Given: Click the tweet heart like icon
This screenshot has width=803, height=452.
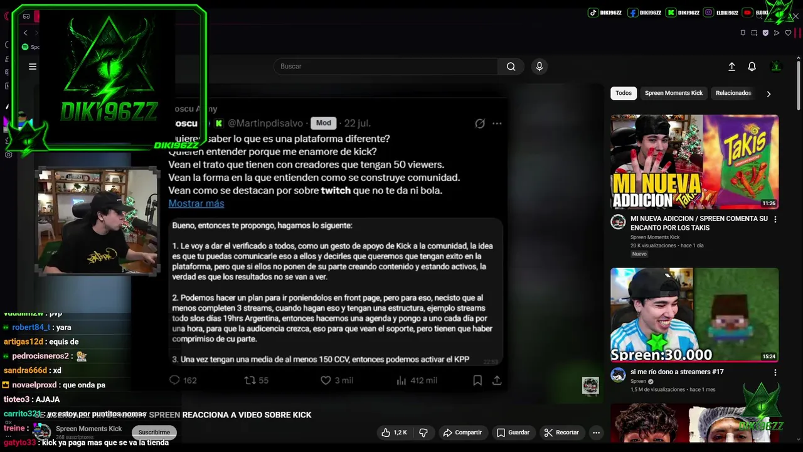Looking at the screenshot, I should 326,380.
